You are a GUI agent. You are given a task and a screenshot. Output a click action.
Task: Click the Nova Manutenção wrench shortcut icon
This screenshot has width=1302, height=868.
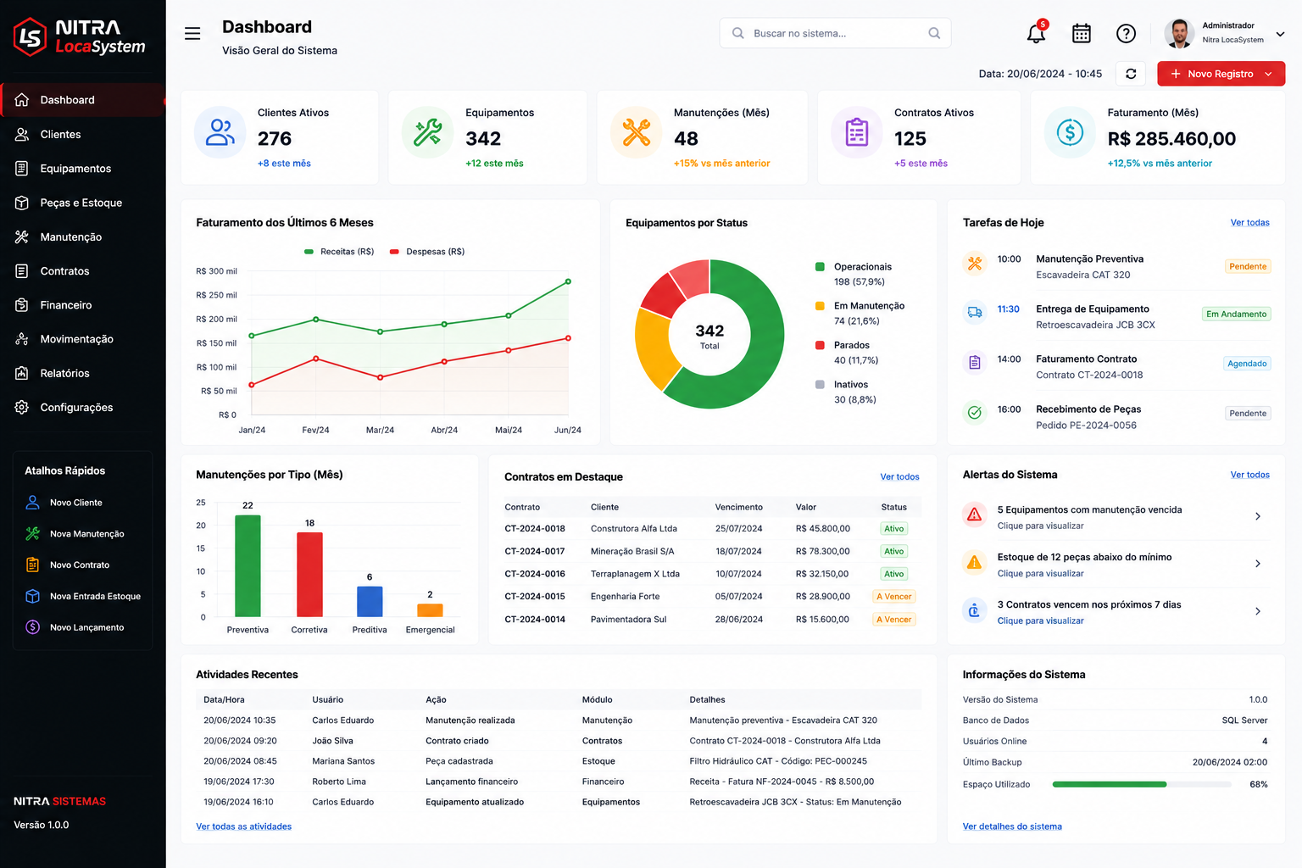33,533
